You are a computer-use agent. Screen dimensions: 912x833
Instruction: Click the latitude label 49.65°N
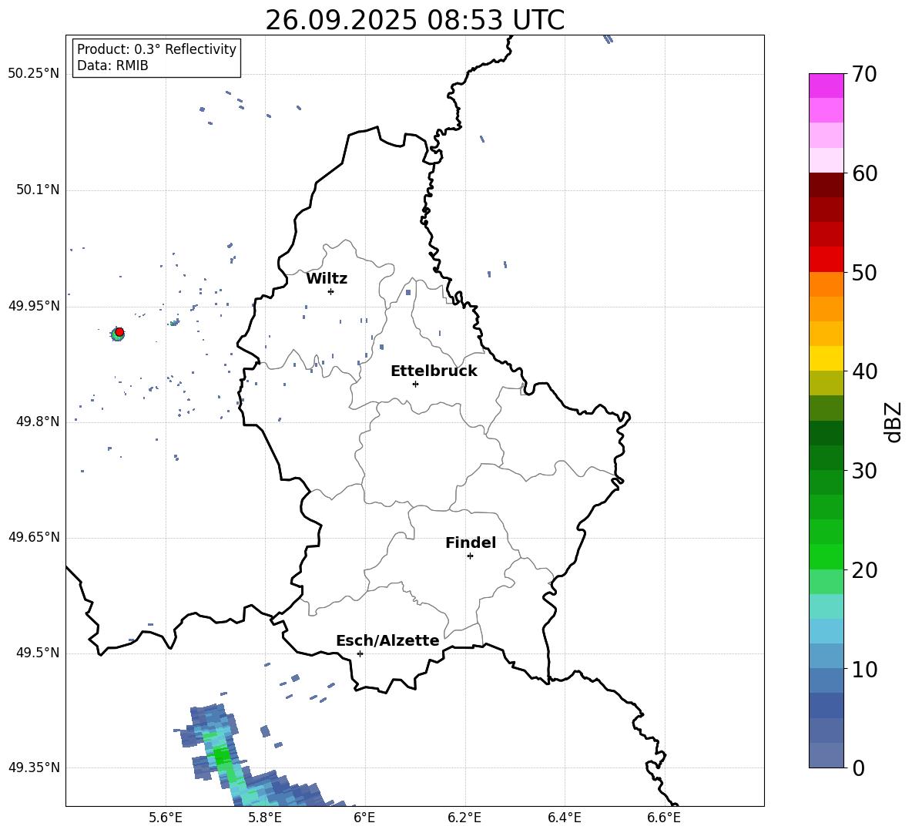(x=34, y=537)
